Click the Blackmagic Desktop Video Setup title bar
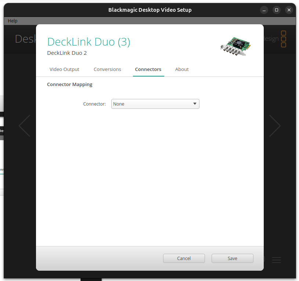Screen dimensions: 299x281 pos(149,10)
